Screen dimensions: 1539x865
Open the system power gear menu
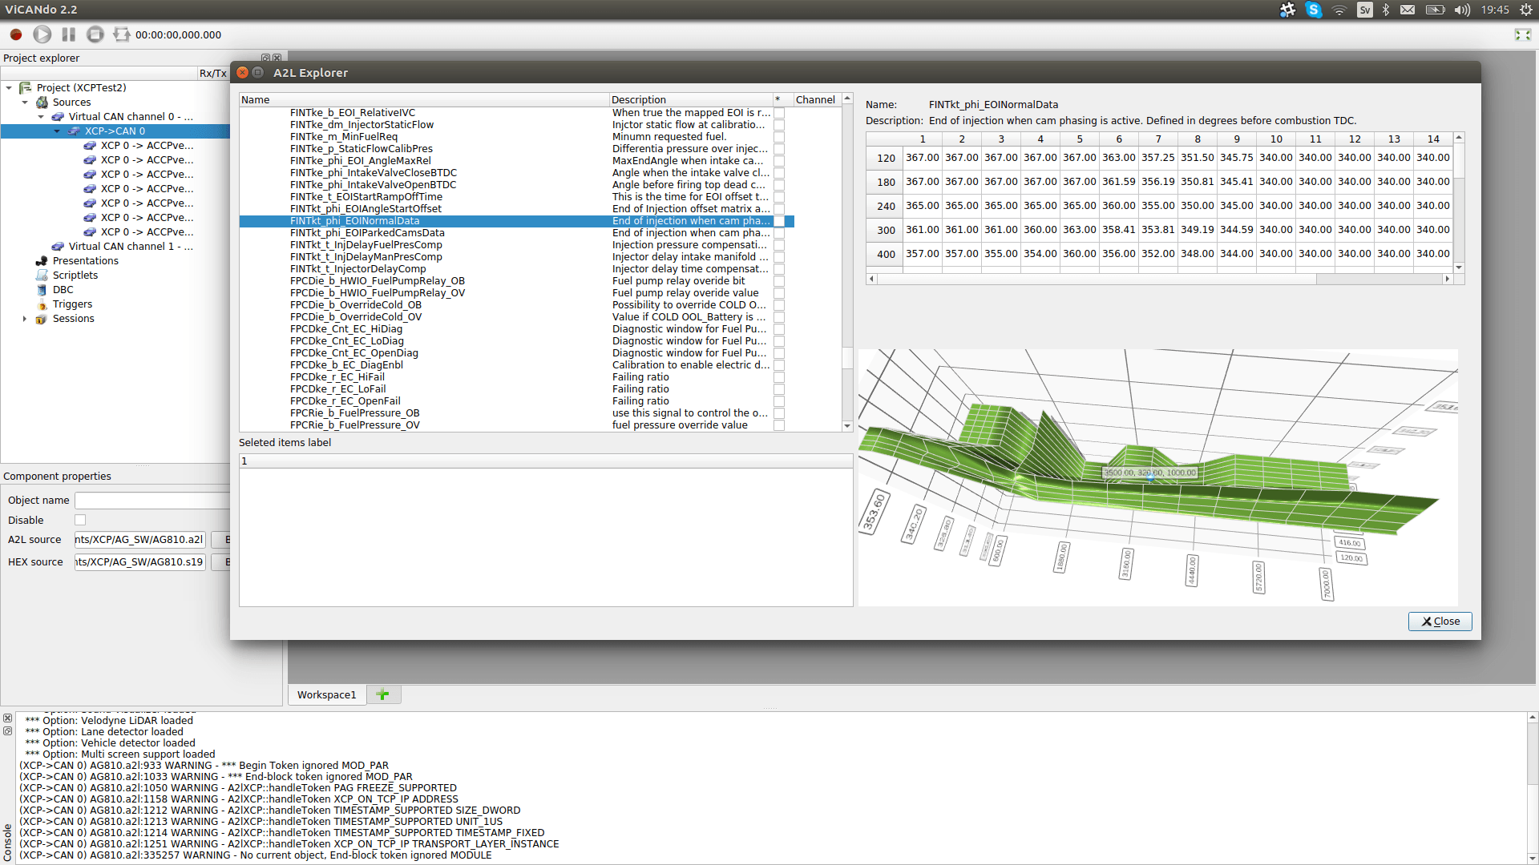(x=1526, y=10)
